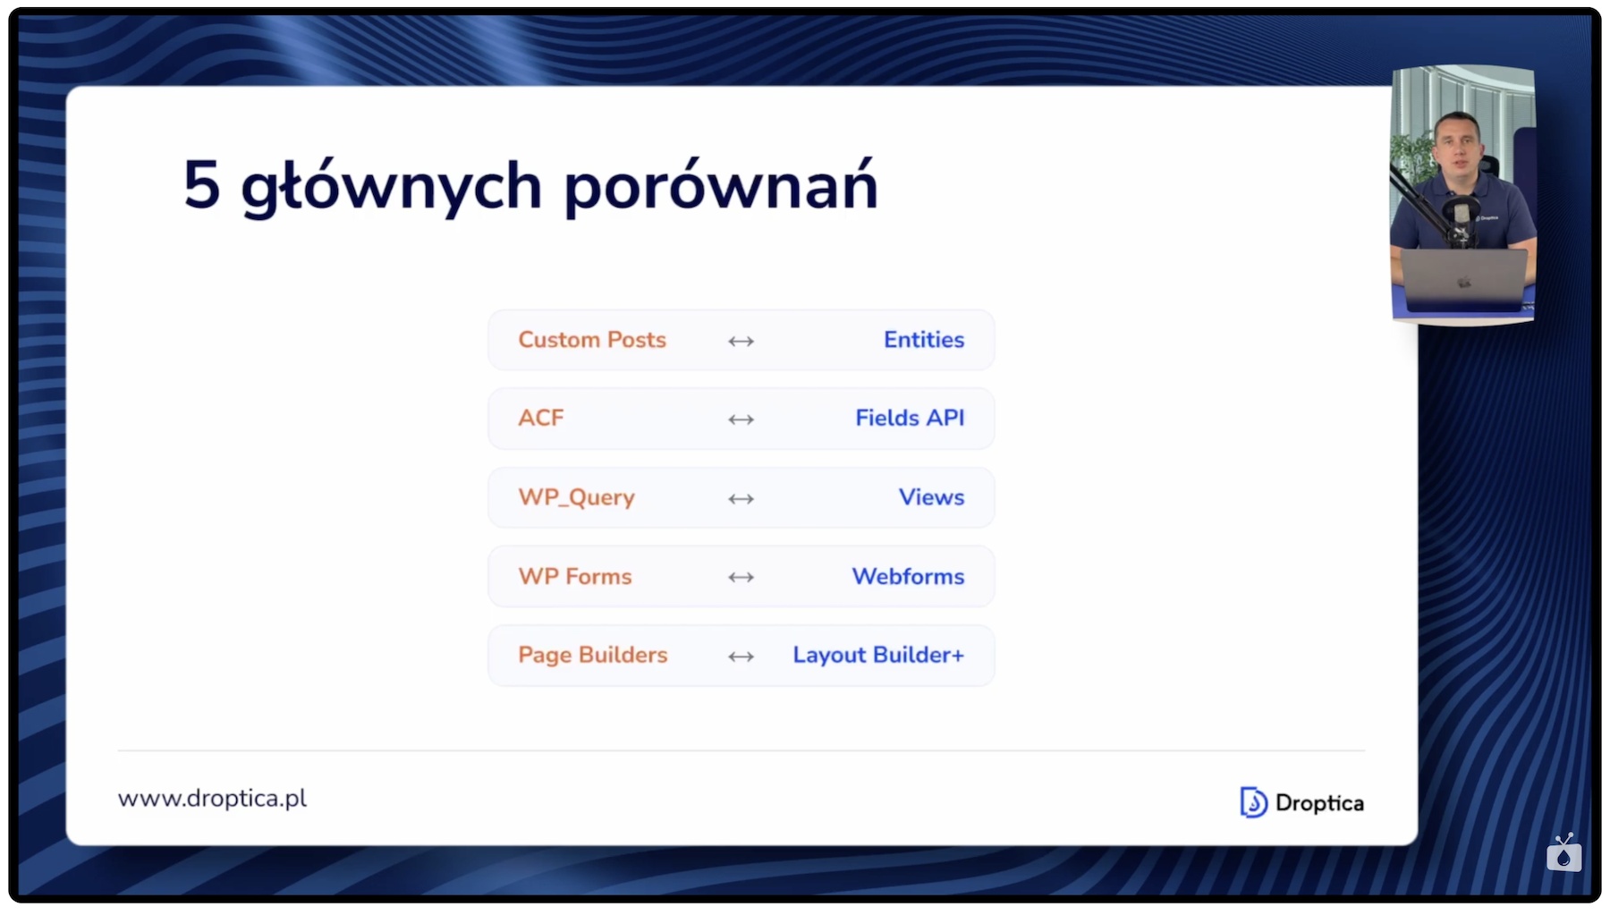
Task: Click the arrow between WP Forms and Webforms
Action: [x=741, y=577]
